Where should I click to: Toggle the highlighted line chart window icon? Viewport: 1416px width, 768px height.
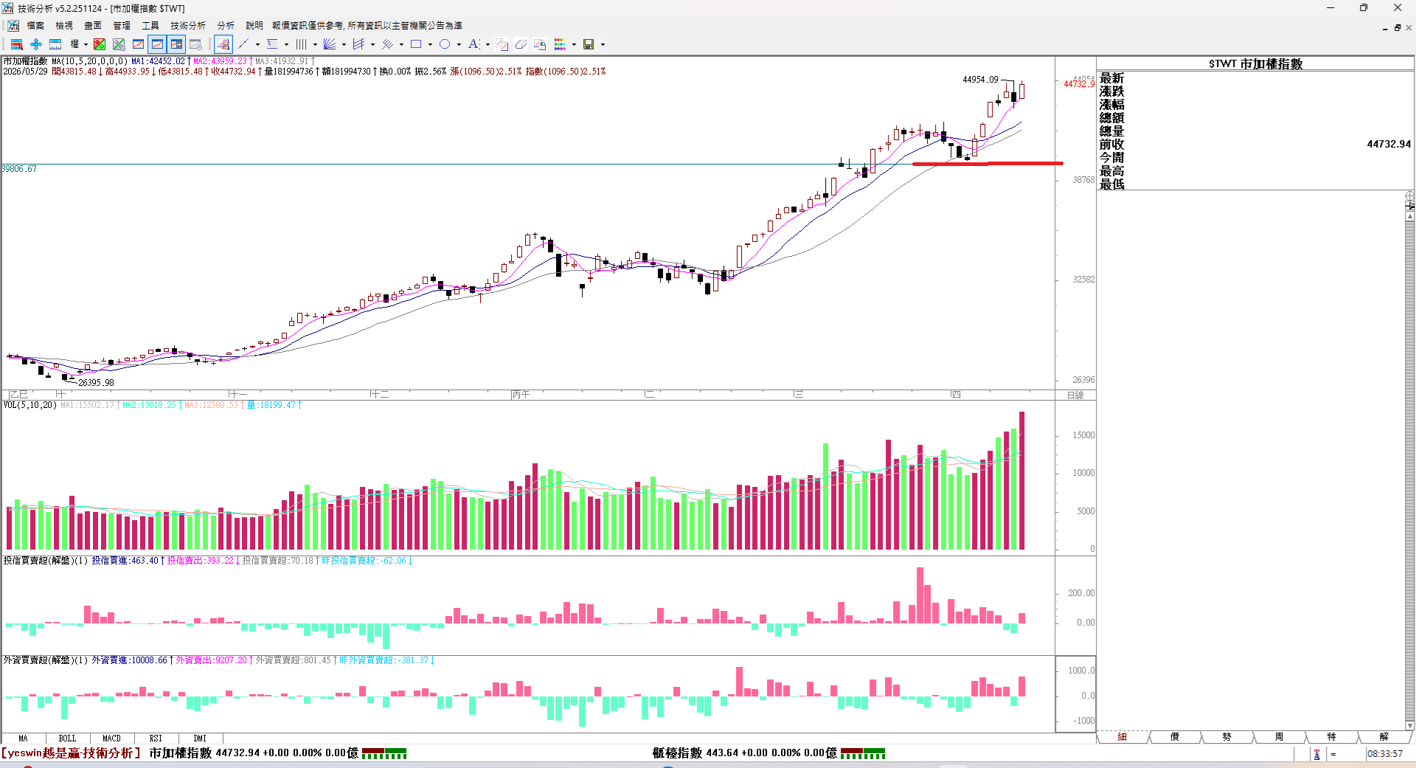tap(157, 44)
